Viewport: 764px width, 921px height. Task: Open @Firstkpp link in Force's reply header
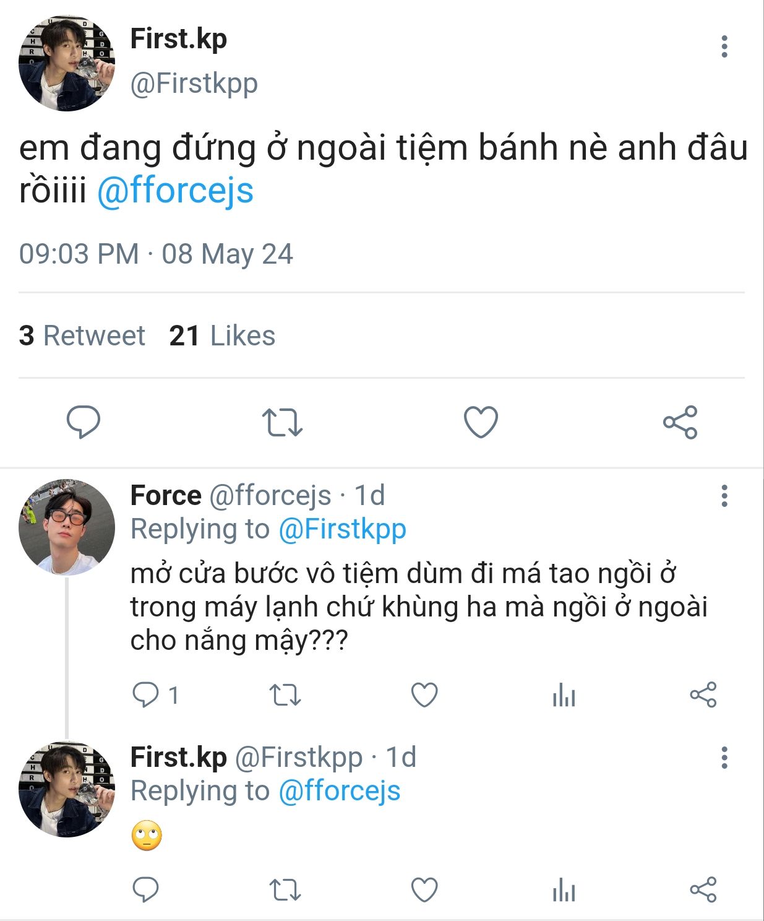click(342, 529)
